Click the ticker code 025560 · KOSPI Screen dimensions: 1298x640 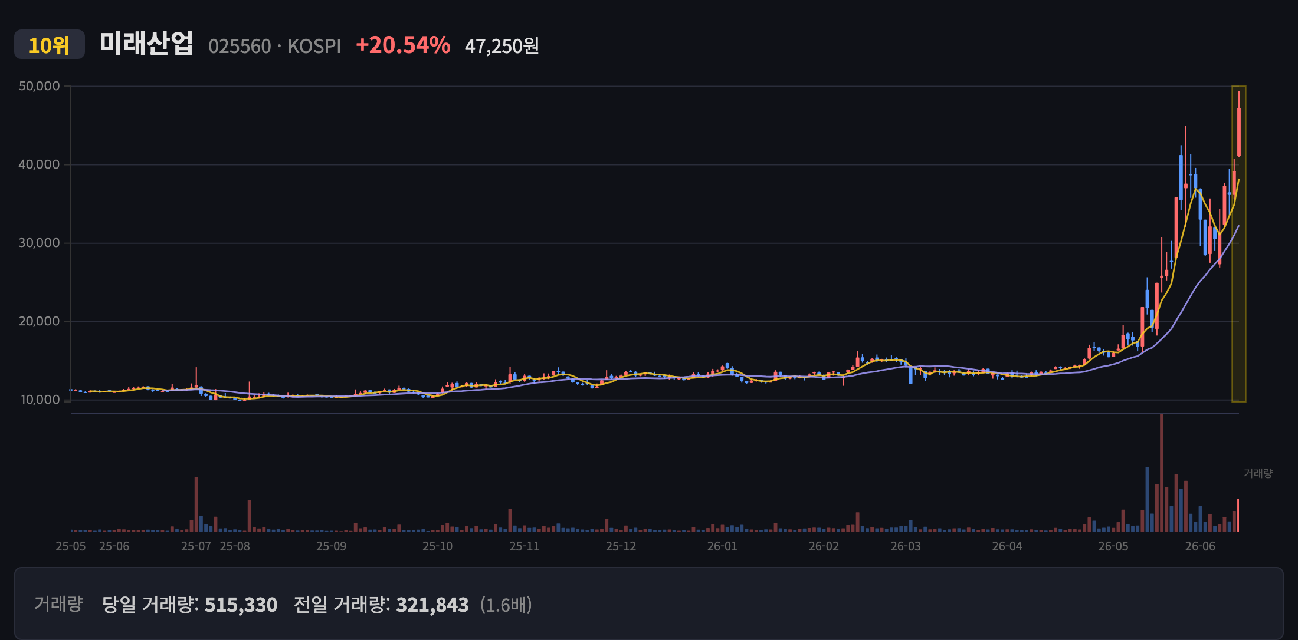coord(275,46)
